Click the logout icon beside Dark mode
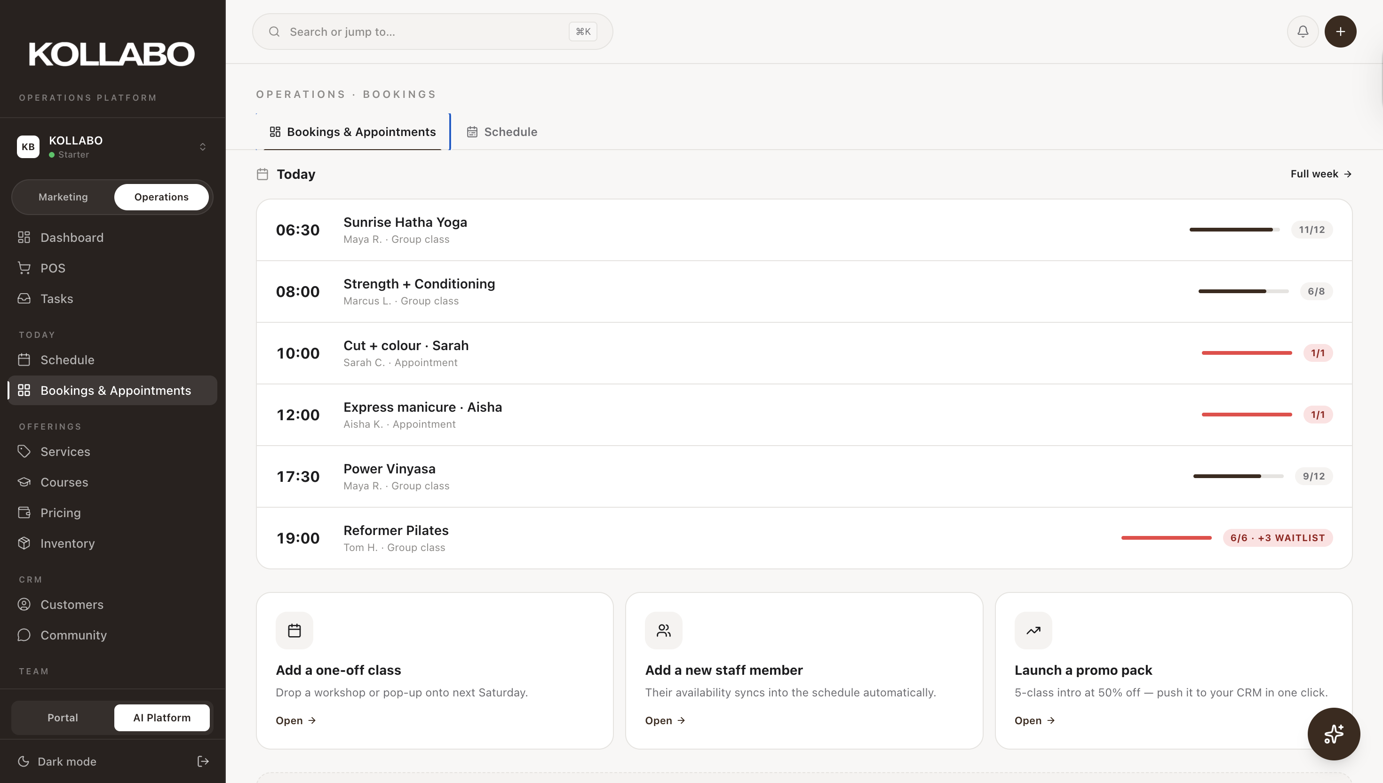 point(203,761)
